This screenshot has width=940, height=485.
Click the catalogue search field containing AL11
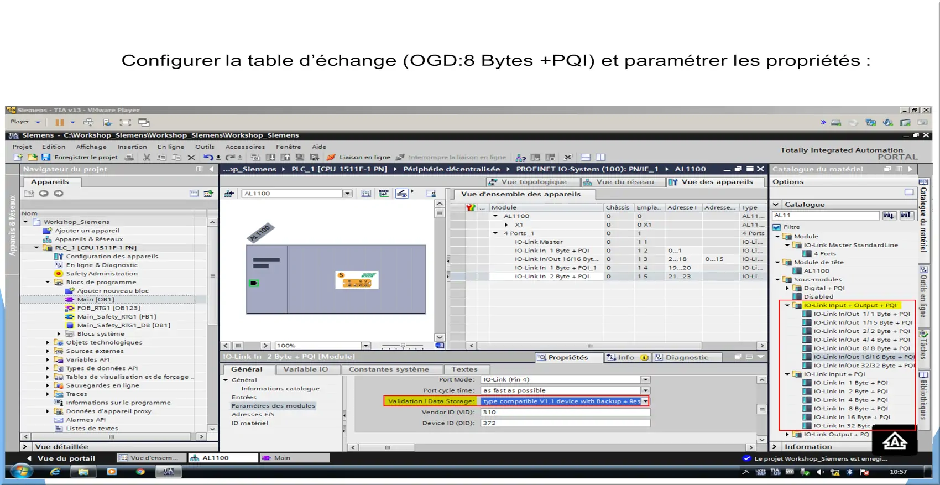click(x=825, y=215)
